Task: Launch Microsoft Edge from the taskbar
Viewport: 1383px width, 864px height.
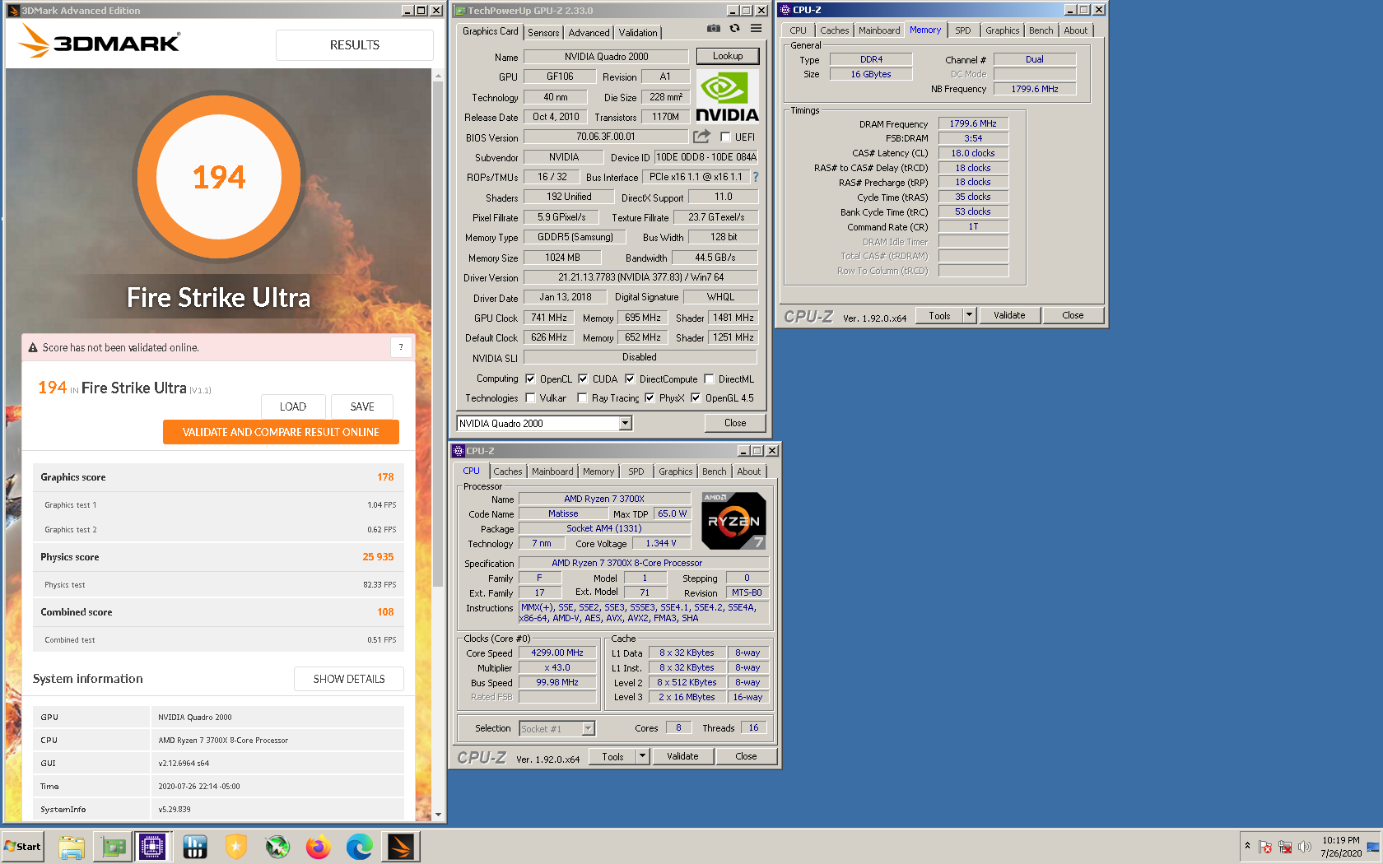Action: pyautogui.click(x=360, y=846)
